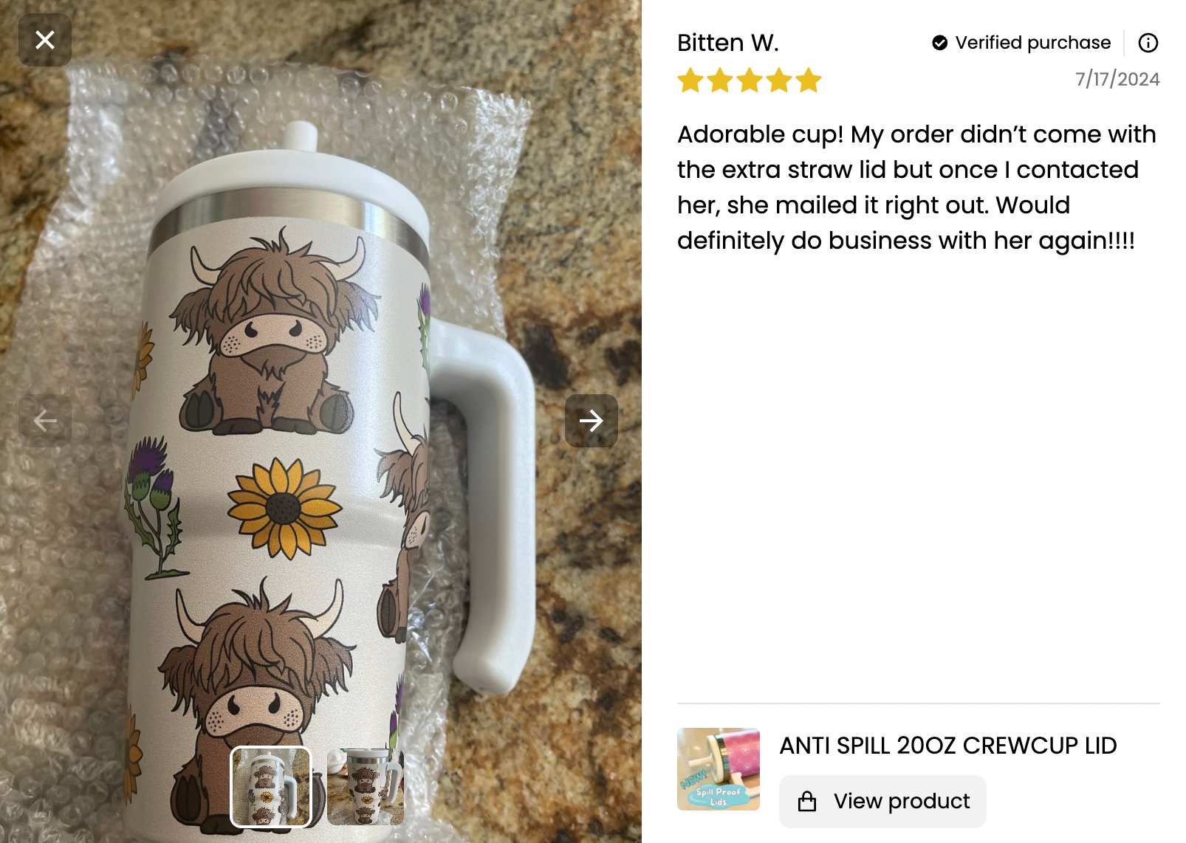
Task: Click the middle star of the rating
Action: [750, 80]
